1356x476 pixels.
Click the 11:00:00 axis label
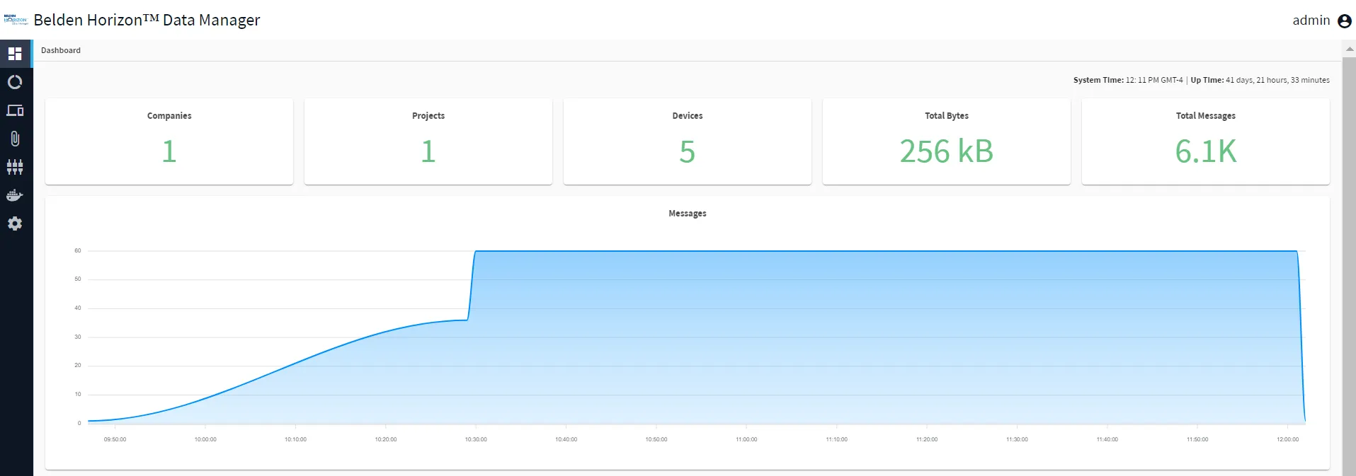click(746, 439)
